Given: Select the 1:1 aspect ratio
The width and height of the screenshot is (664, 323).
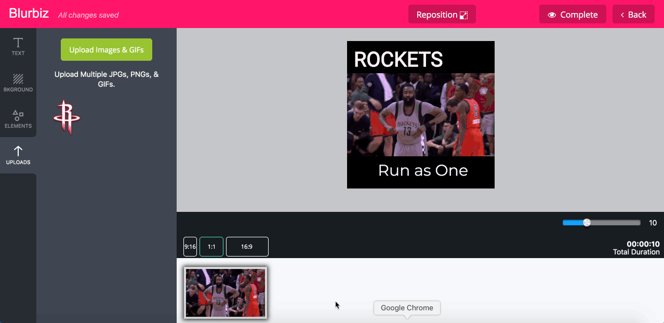Looking at the screenshot, I should (211, 247).
